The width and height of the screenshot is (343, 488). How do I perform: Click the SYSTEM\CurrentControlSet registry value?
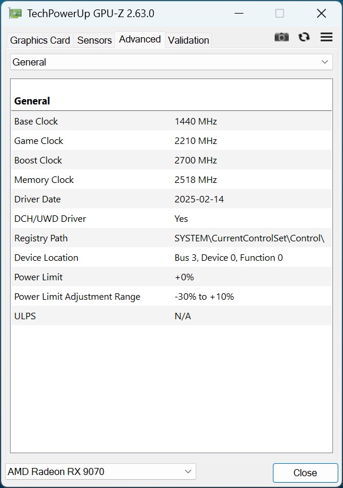249,238
